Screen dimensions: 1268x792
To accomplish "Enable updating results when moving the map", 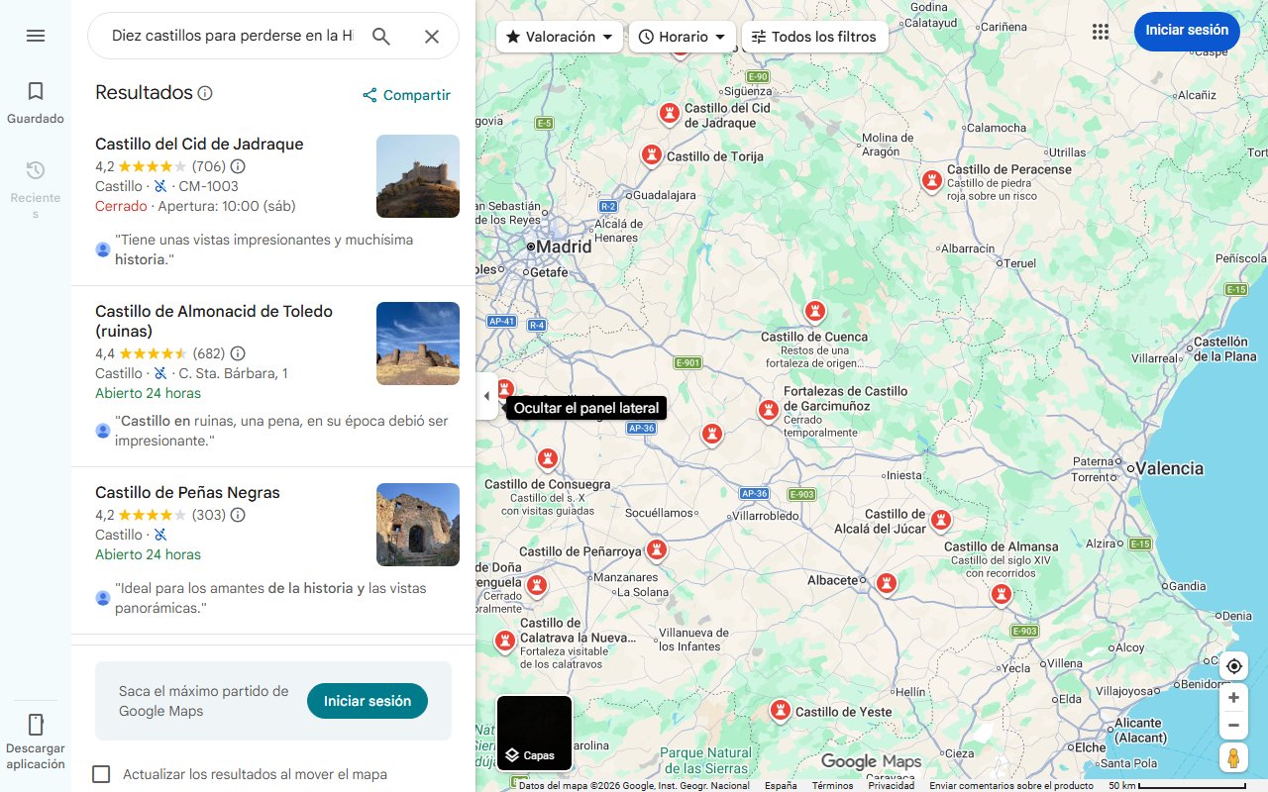I will click(101, 773).
